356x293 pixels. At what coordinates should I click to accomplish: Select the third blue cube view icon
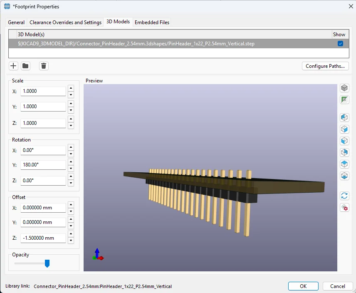click(344, 141)
